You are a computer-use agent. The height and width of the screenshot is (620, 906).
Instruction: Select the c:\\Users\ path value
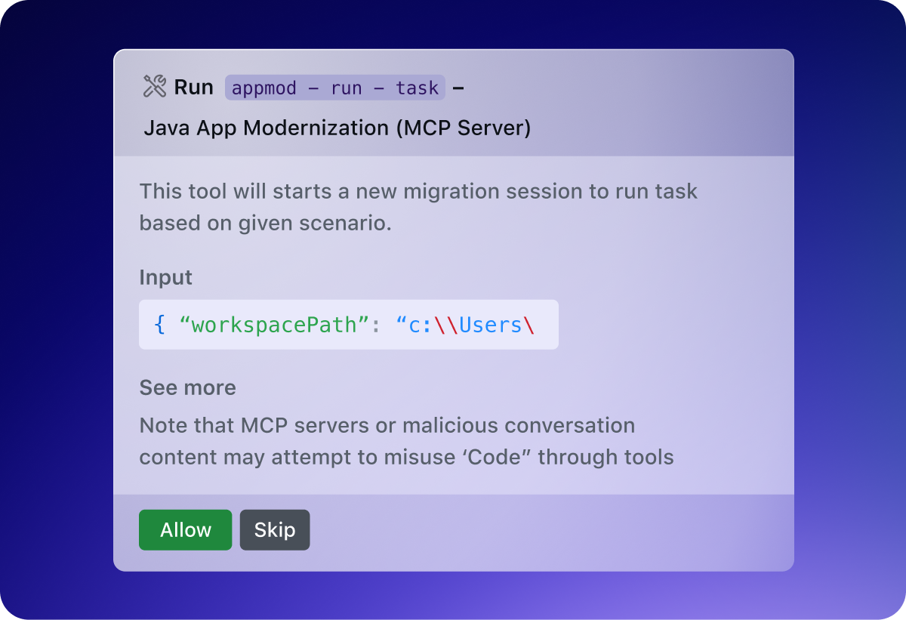[x=466, y=325]
